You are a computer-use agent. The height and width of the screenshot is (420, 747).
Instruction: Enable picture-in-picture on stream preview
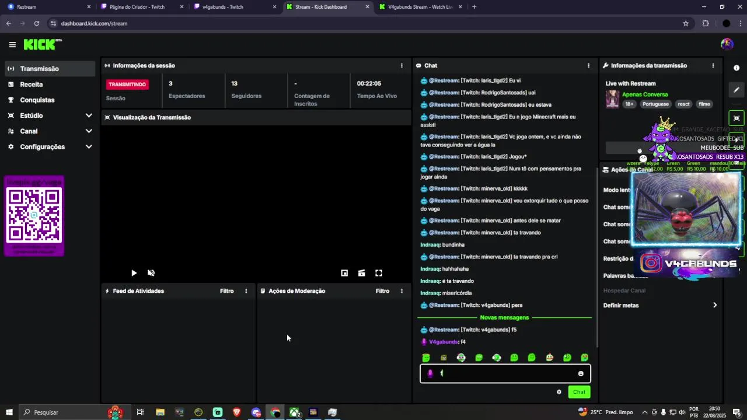(344, 273)
